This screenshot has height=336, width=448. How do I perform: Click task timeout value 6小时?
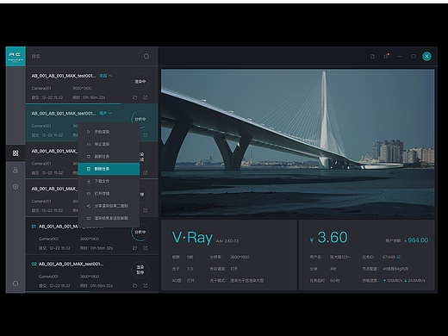coord(334,281)
